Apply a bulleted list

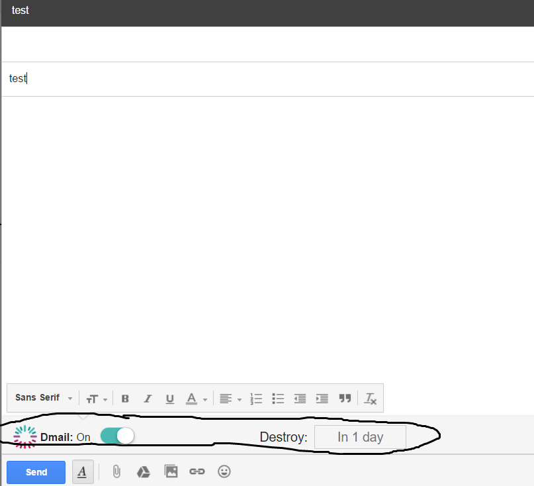coord(278,399)
